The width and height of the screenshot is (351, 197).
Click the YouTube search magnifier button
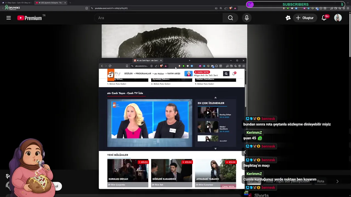click(230, 18)
